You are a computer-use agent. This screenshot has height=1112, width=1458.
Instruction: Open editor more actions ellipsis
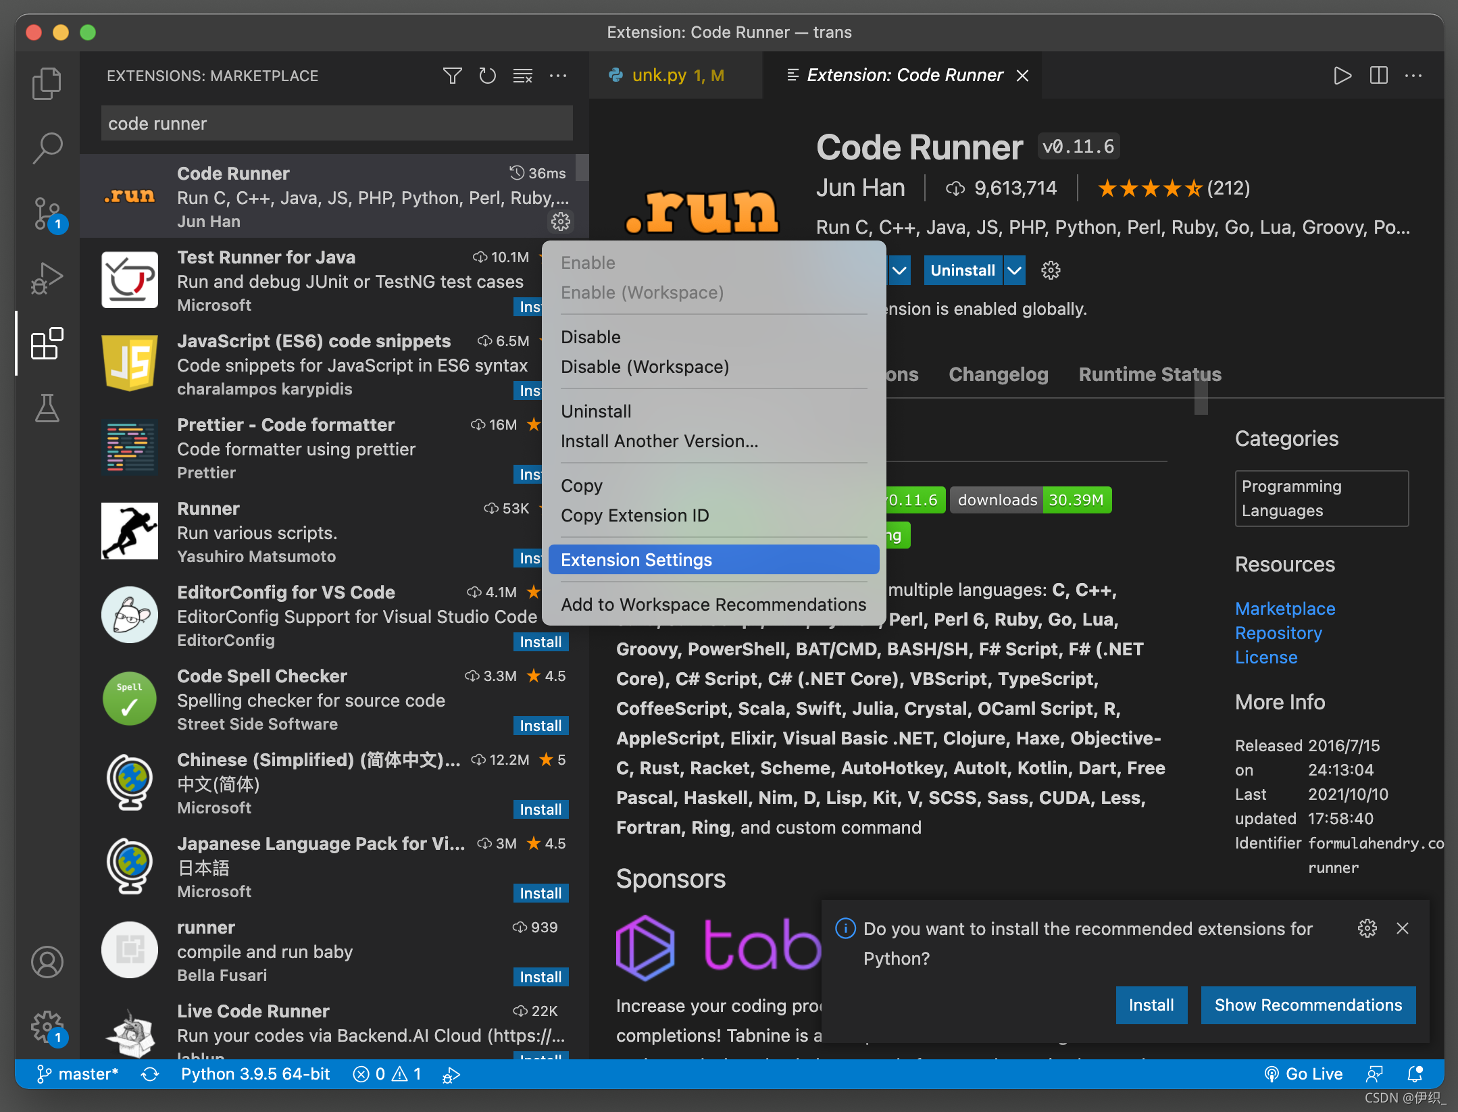click(1413, 76)
